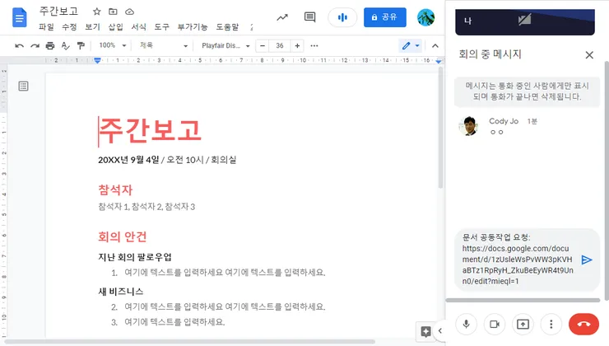This screenshot has width=609, height=346.
Task: End the call with red button
Action: click(x=583, y=324)
